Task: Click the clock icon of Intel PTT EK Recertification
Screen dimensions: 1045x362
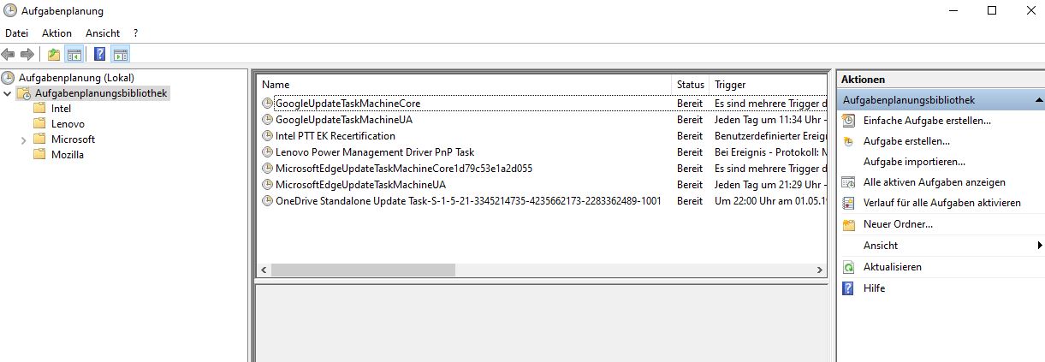Action: coord(267,136)
